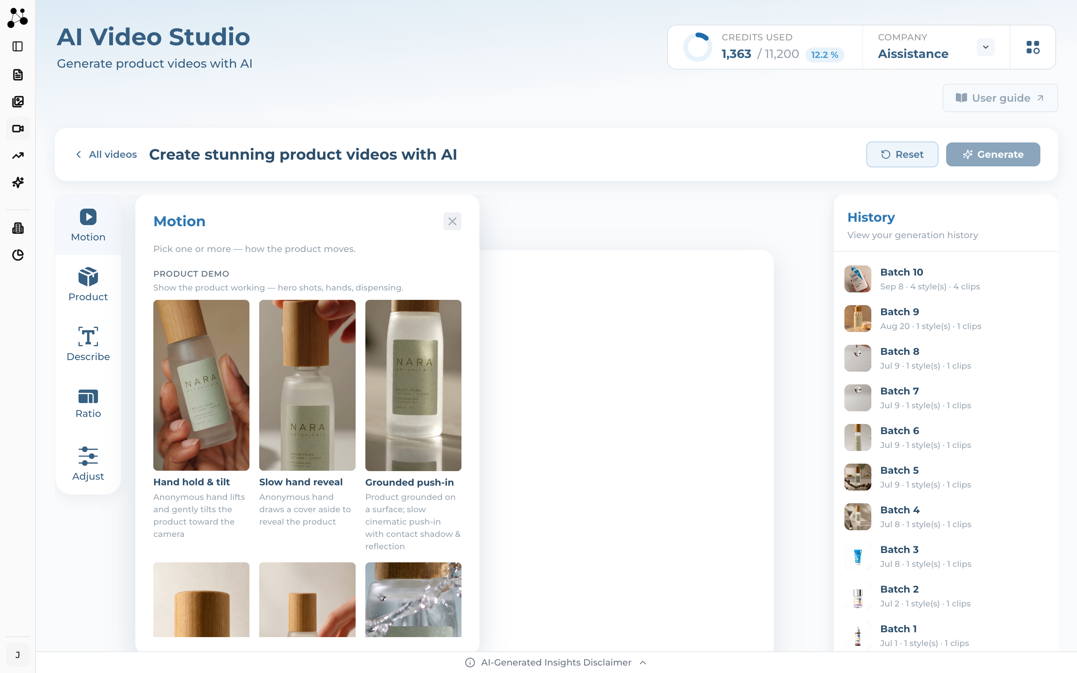Click the Generate button

[x=993, y=154]
